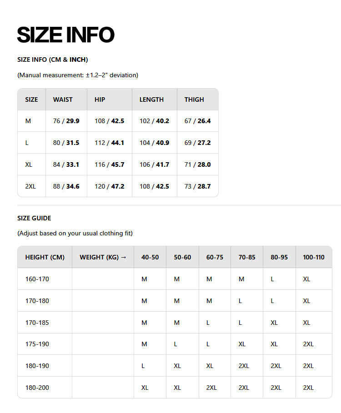The image size is (341, 413).
Task: Select the 106 / 41.7 length cell
Action: point(154,164)
